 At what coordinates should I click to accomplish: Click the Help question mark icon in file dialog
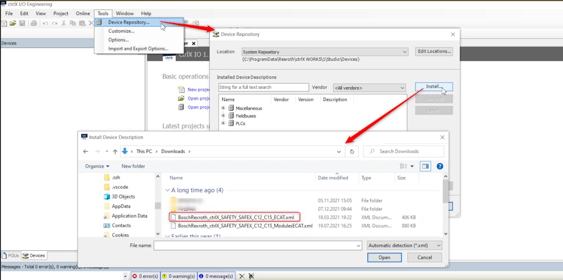click(440, 166)
